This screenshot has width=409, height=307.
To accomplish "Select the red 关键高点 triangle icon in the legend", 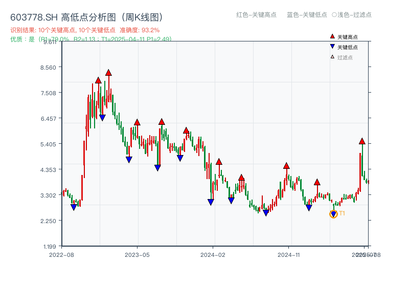I will click(x=331, y=36).
